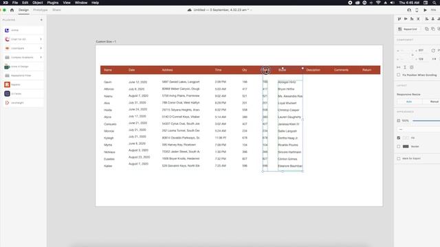Open the invite to document icon
The width and height of the screenshot is (440, 247).
[x=409, y=10]
